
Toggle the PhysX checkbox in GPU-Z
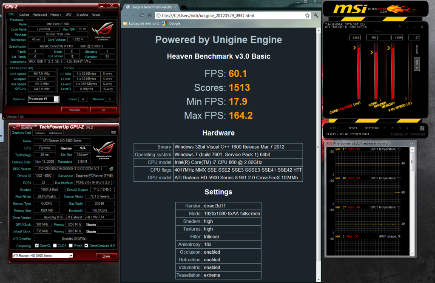pyautogui.click(x=71, y=246)
